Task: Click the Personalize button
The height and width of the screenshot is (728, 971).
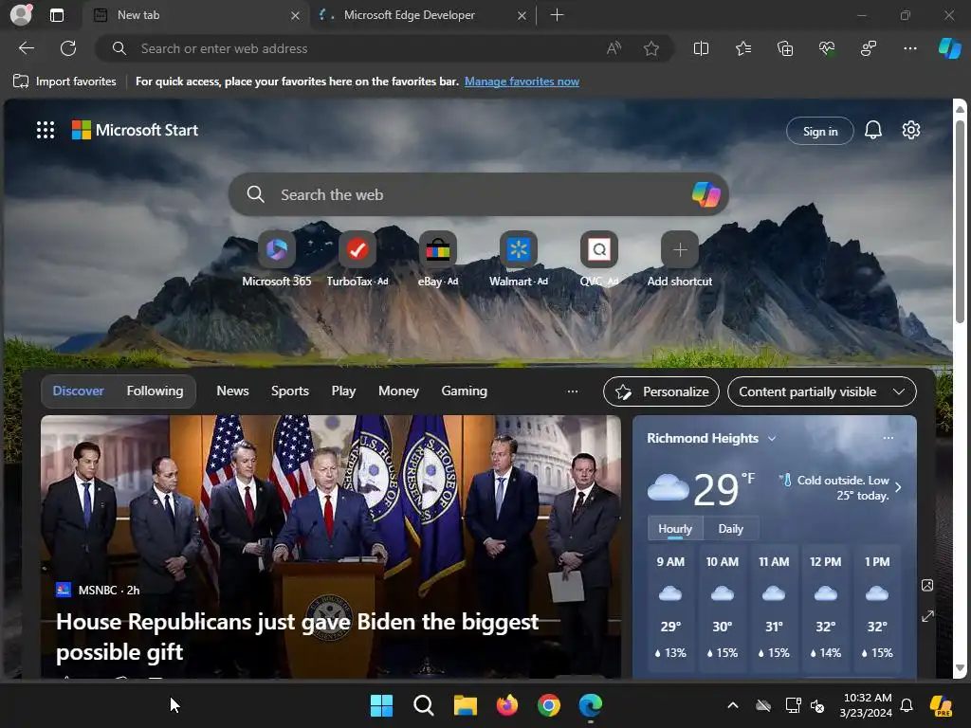Action: pyautogui.click(x=661, y=391)
